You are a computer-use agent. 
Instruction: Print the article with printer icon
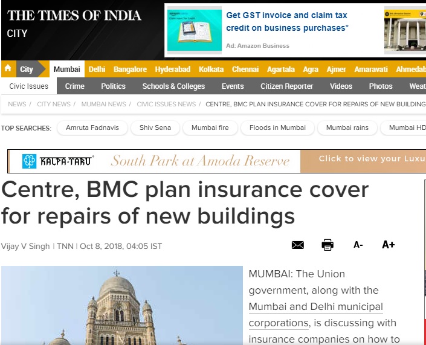[x=328, y=245]
